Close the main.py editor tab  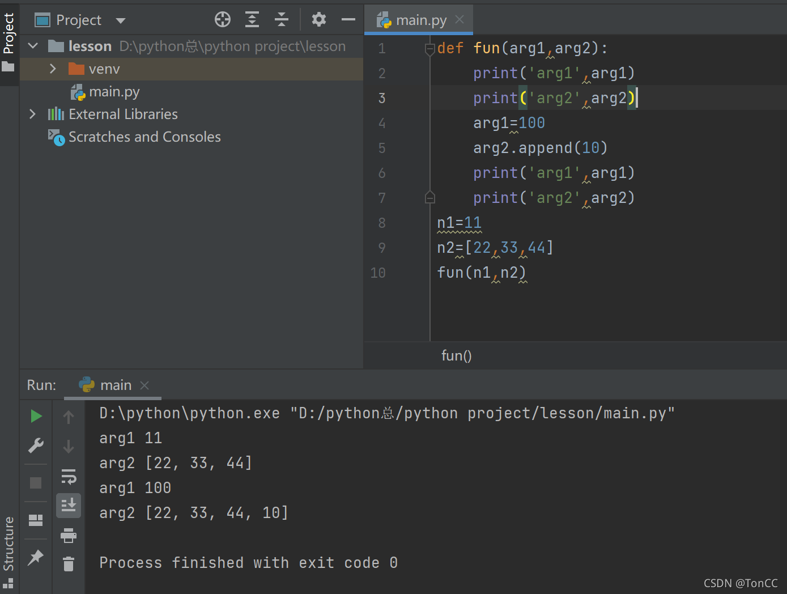pyautogui.click(x=460, y=19)
